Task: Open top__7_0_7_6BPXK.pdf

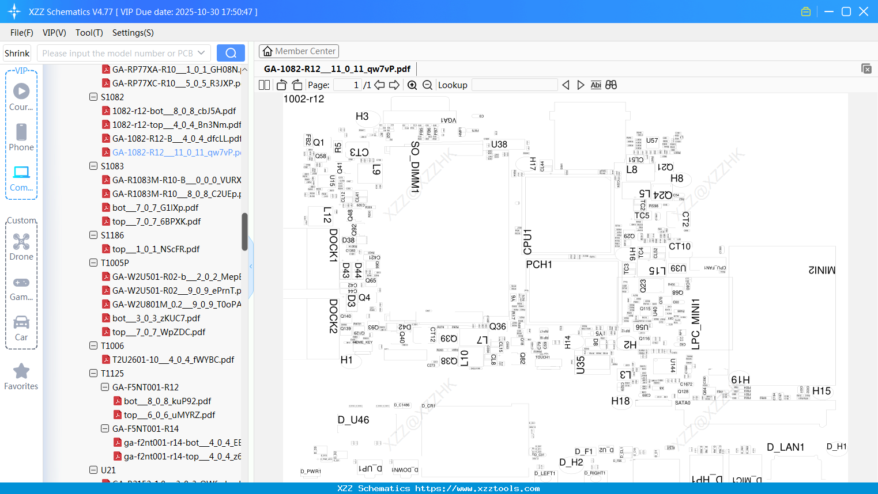Action: pyautogui.click(x=157, y=221)
